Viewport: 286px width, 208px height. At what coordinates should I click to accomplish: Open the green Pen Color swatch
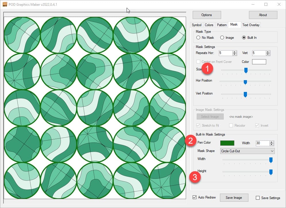coord(227,143)
